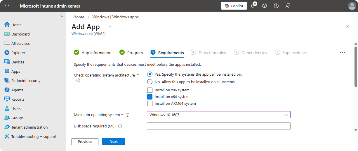Click the Disk space required input field
The width and height of the screenshot is (358, 151).
point(218,126)
